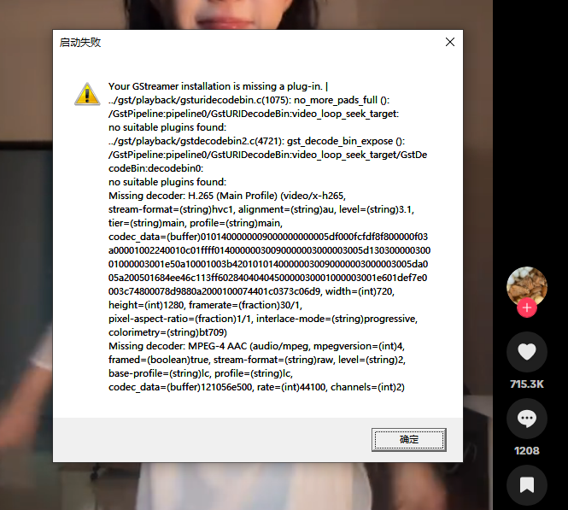Close the 启动失败 dialog with X
The width and height of the screenshot is (568, 510).
point(450,42)
